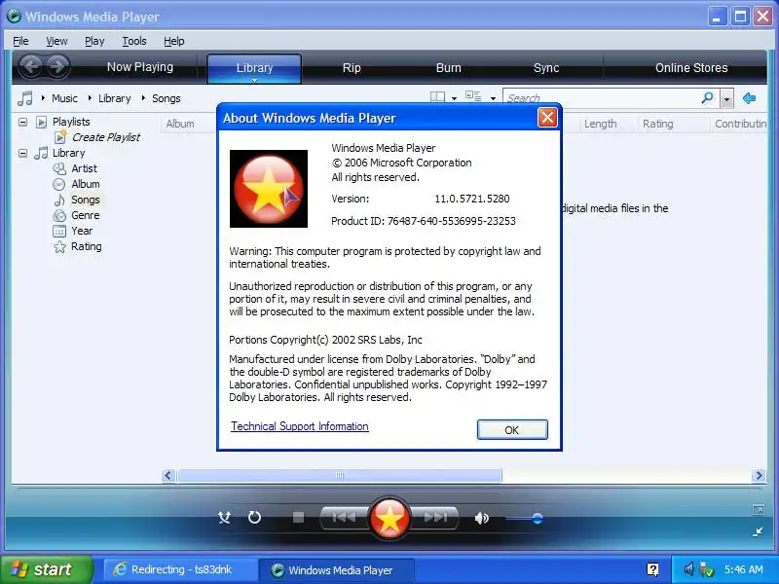The image size is (779, 584).
Task: Switch to the Now Playing tab
Action: [140, 67]
